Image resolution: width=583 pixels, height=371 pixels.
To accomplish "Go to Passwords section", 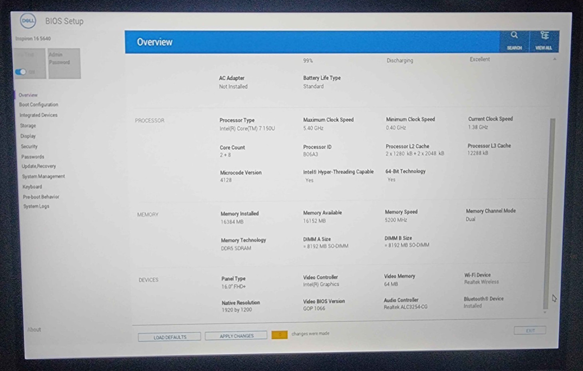I will tap(33, 157).
